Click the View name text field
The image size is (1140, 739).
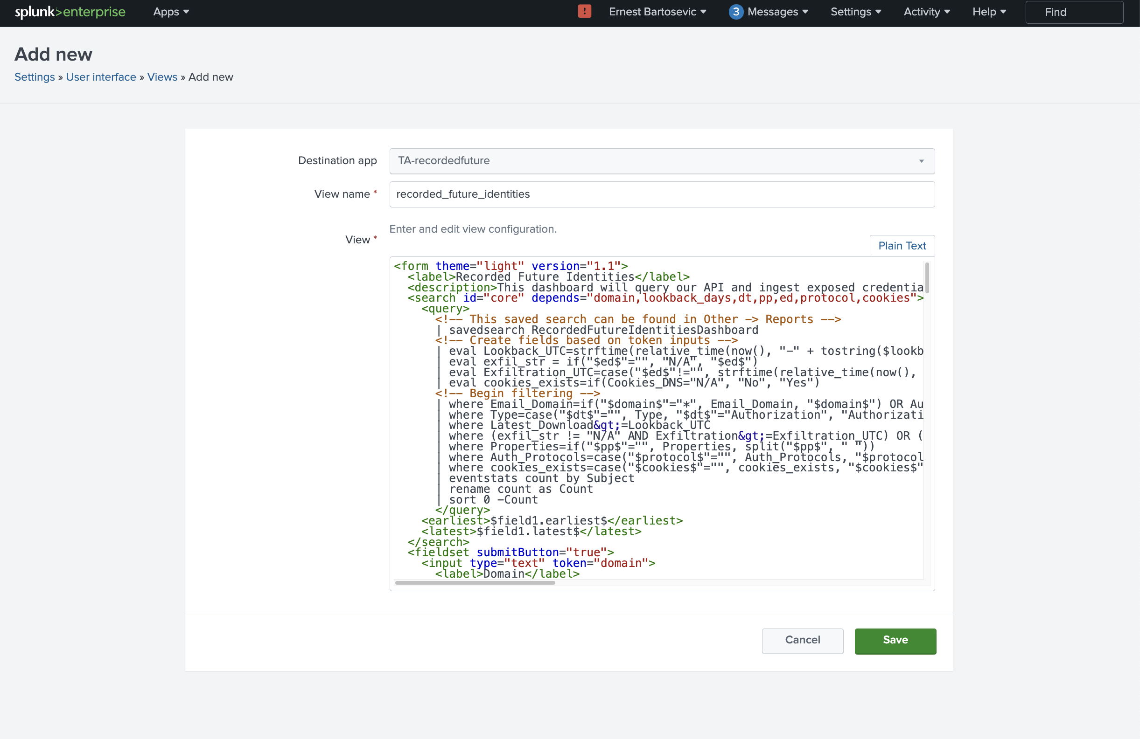pyautogui.click(x=662, y=194)
